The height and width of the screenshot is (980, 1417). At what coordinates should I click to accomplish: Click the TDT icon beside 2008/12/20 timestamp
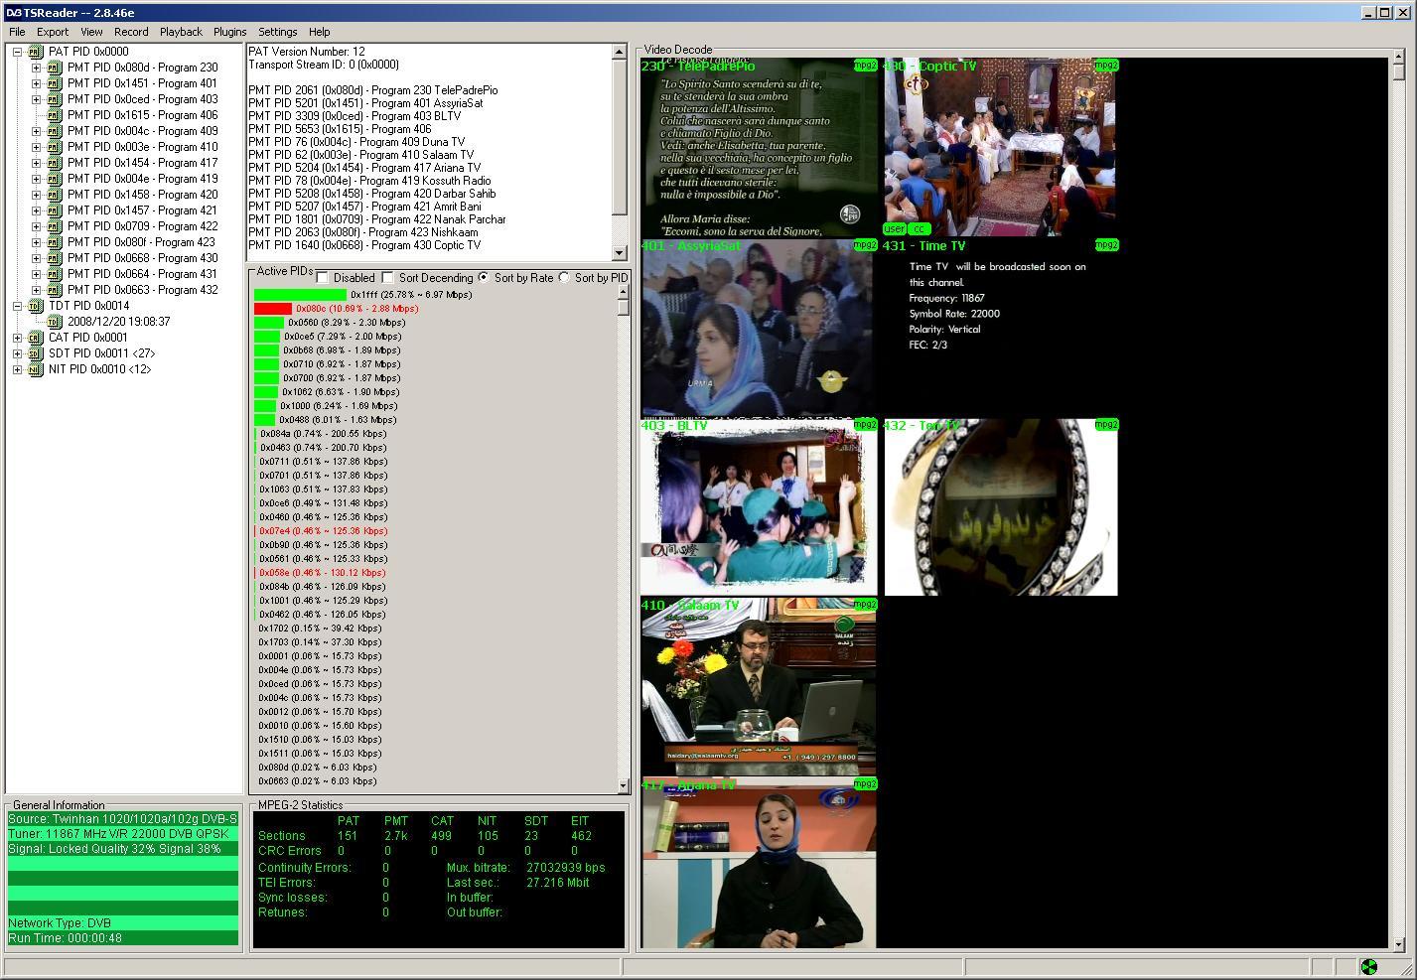pos(54,322)
